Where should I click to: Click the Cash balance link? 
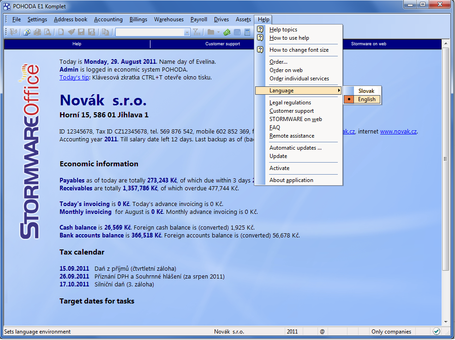78,228
